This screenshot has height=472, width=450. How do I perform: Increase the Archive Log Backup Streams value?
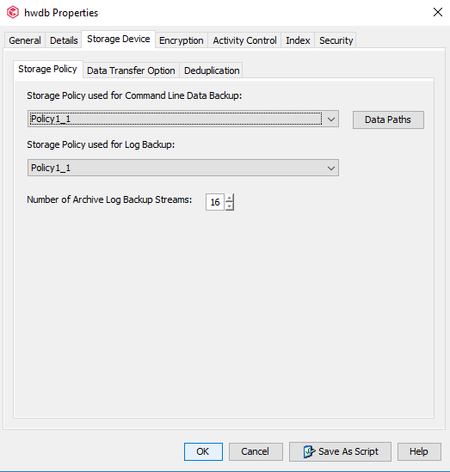pos(230,199)
